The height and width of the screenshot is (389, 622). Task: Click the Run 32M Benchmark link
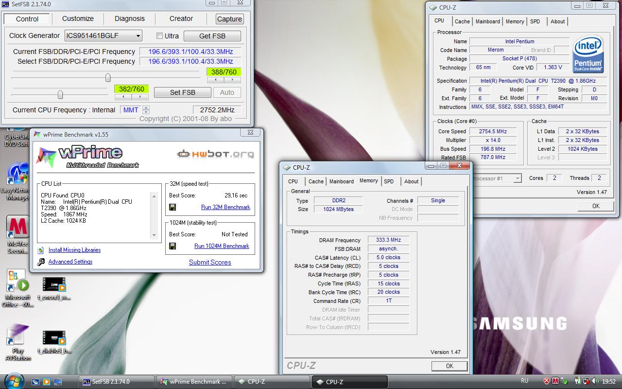pyautogui.click(x=225, y=207)
